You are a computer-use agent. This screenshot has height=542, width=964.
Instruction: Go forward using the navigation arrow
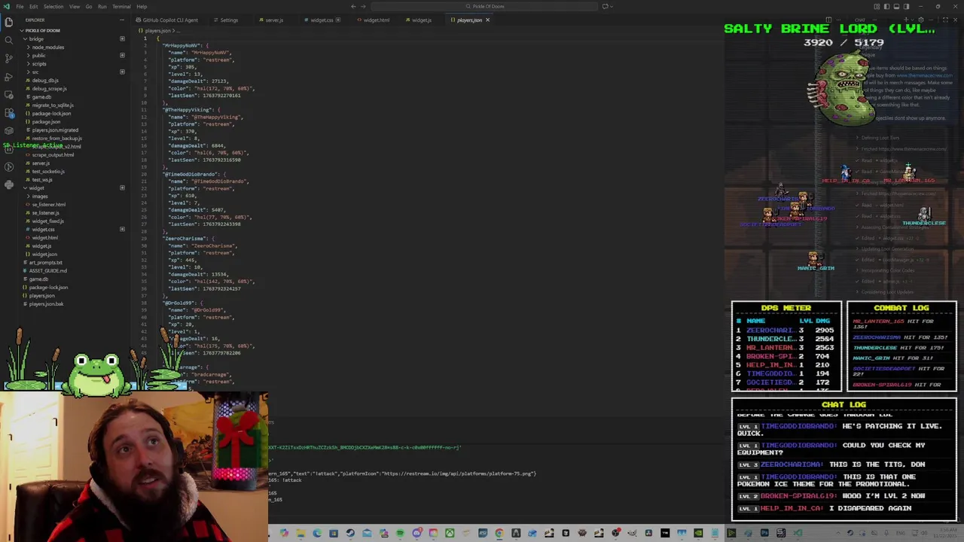point(365,7)
